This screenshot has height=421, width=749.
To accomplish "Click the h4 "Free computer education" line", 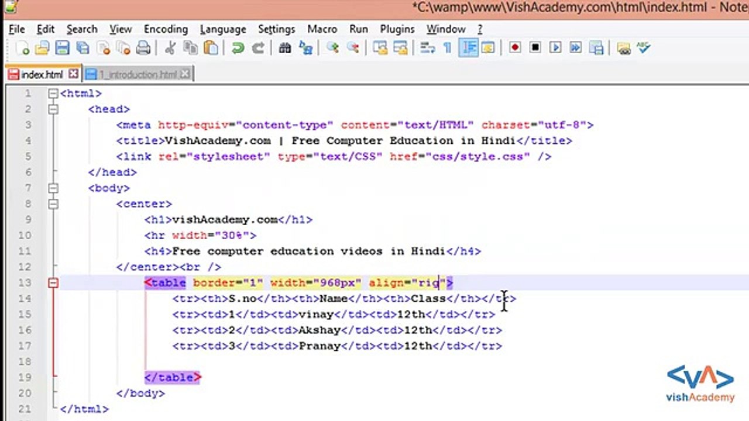I will click(312, 251).
